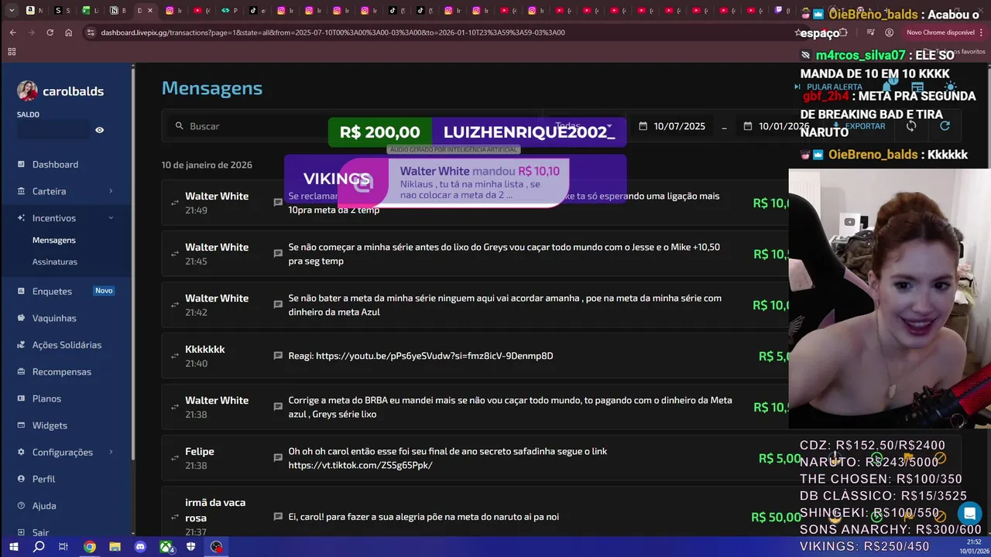The image size is (991, 557).
Task: Click the youtu.be link in the Kkkkkkk message
Action: coord(434,356)
